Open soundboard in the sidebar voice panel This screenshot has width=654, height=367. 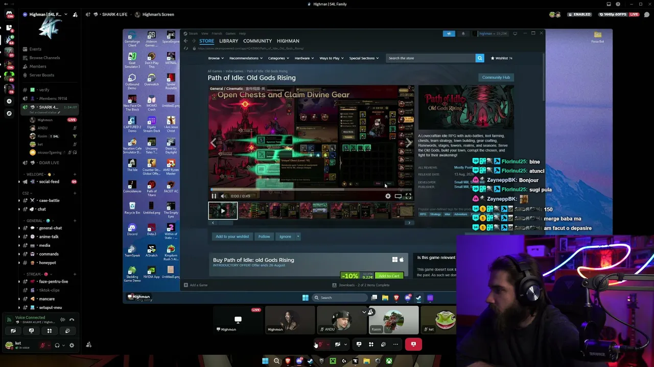(67, 331)
